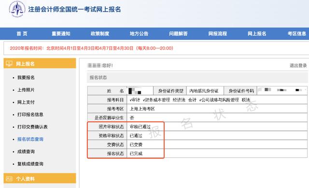The height and width of the screenshot is (188, 309).
Task: Click the 退出登录 logout link
Action: (x=298, y=65)
